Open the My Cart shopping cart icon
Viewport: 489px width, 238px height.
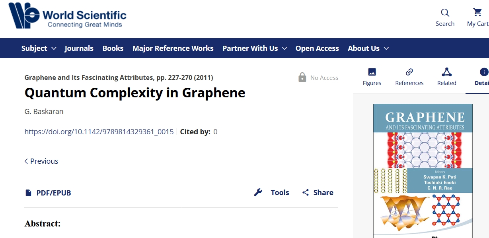[477, 12]
